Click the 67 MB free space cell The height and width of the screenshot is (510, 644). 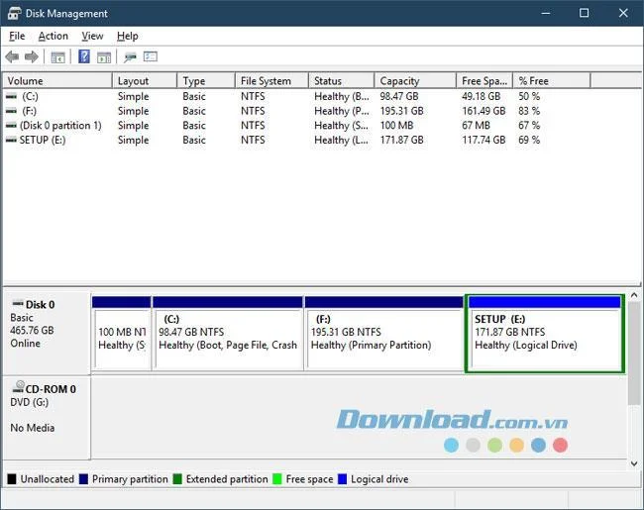coord(476,125)
